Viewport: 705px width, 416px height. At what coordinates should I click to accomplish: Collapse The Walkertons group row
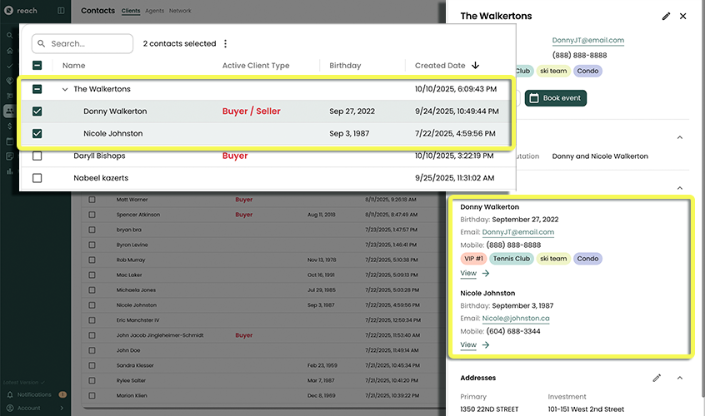65,89
